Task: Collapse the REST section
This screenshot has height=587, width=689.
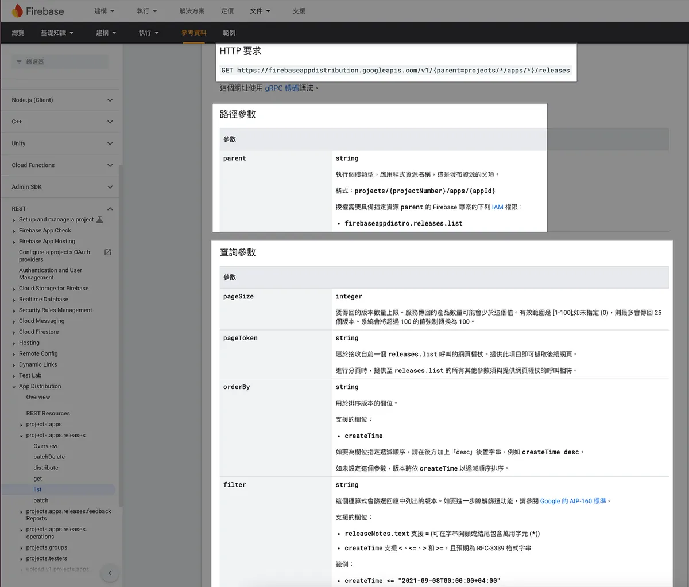Action: point(110,209)
